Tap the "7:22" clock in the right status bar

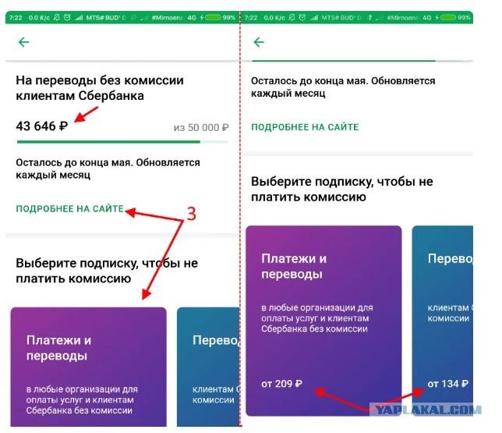[251, 17]
